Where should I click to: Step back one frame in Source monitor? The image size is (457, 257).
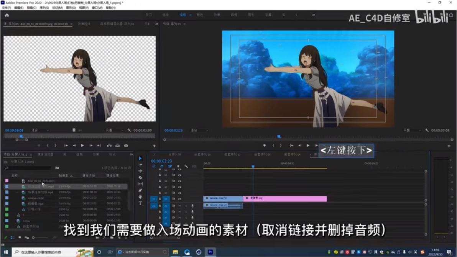[74, 146]
